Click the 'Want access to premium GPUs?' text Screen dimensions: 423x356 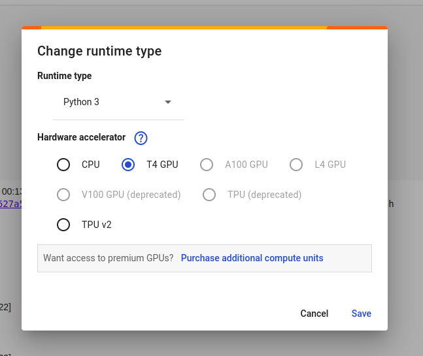coord(109,258)
